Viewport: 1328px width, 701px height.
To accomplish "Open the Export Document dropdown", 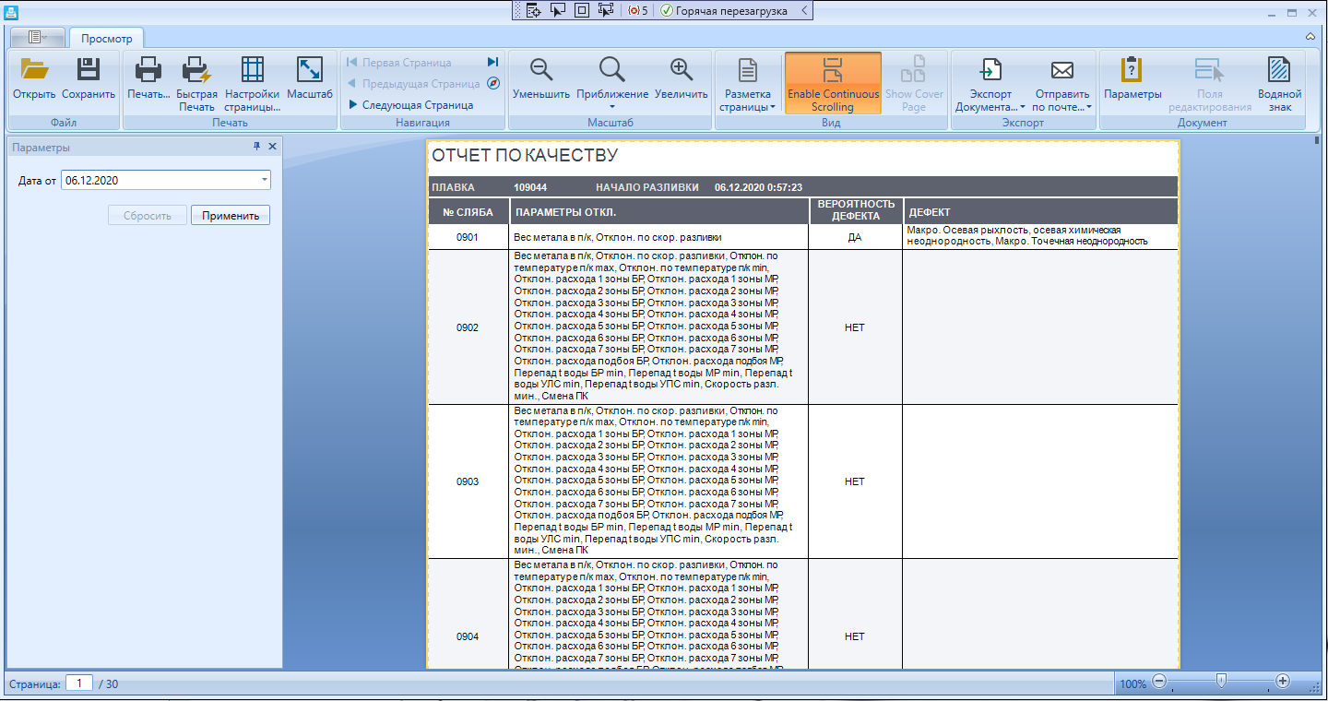I will click(x=990, y=83).
